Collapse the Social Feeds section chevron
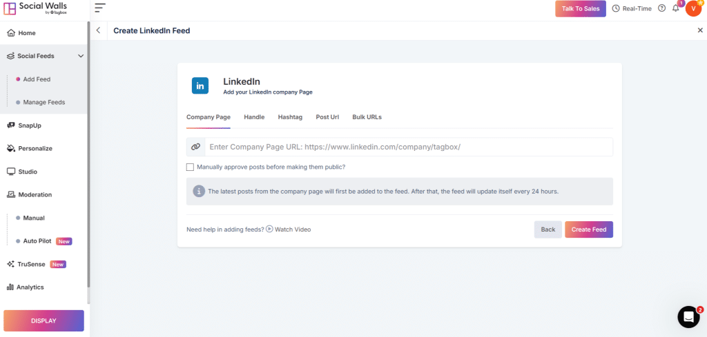The image size is (707, 337). [x=81, y=57]
